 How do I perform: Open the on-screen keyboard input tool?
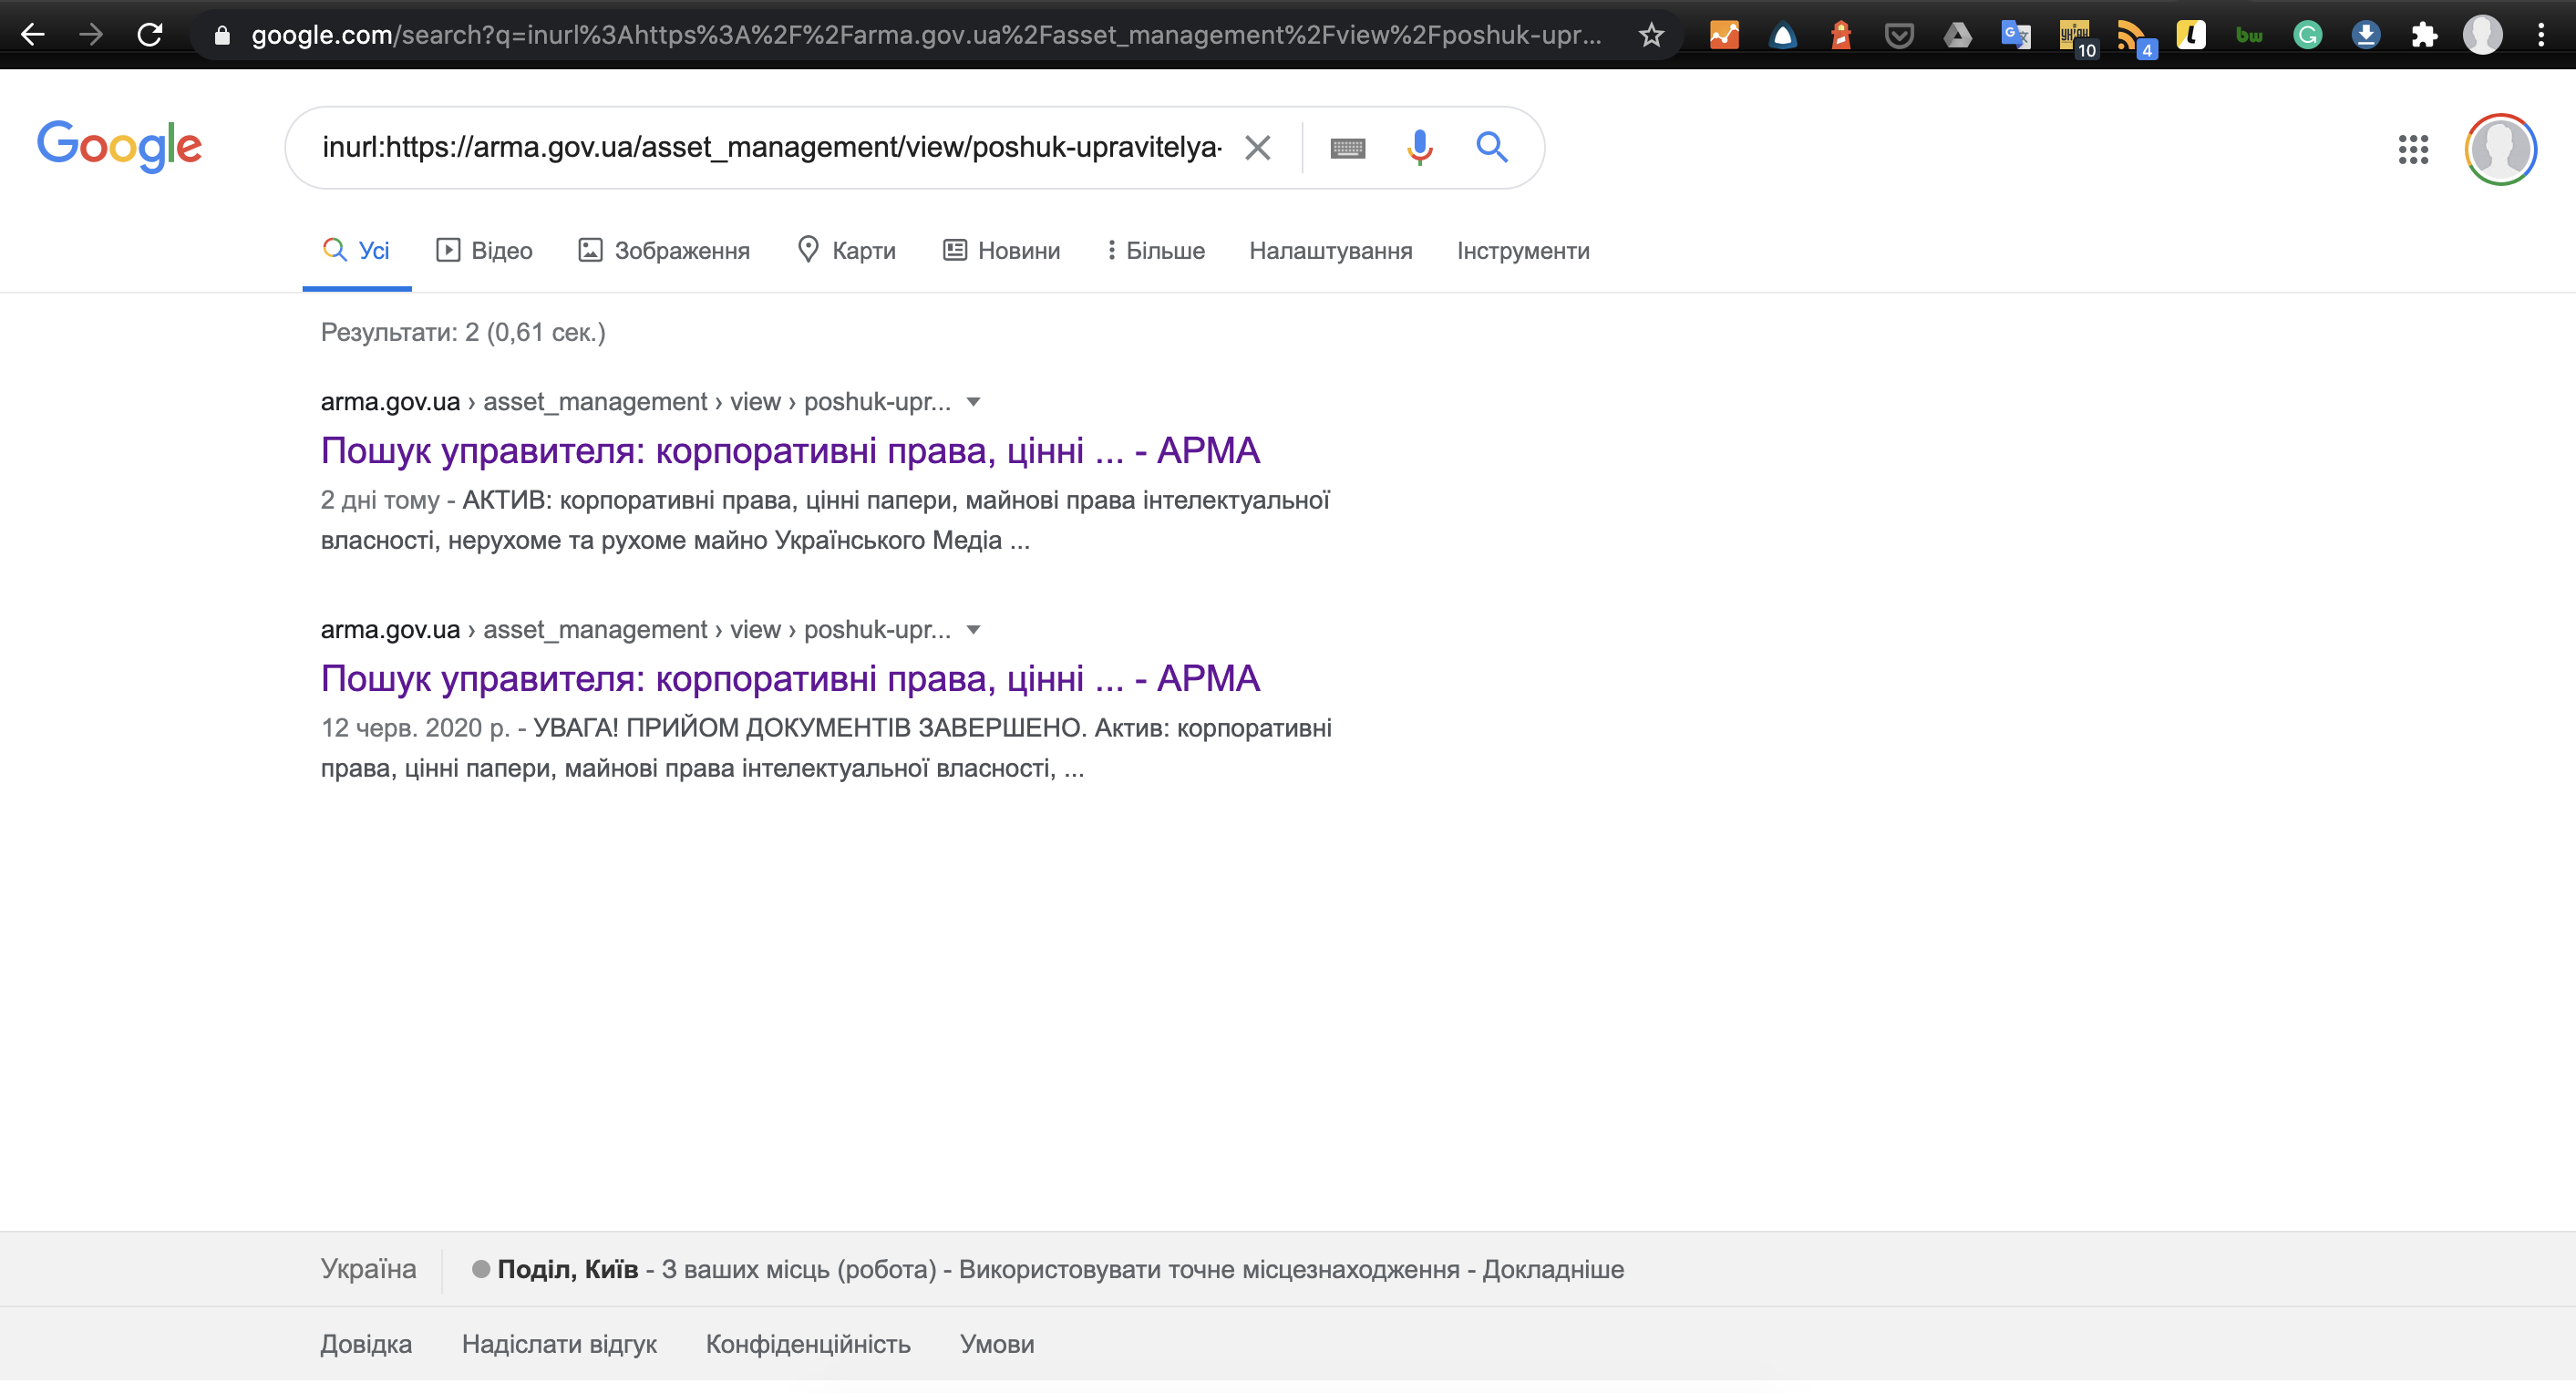point(1347,148)
